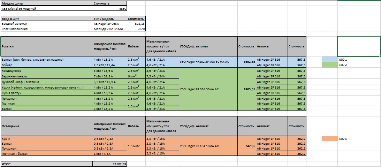Viewport: 381px width, 167px height.
Task: Click 'Автомат' header in Освещение table
Action: click(272, 126)
